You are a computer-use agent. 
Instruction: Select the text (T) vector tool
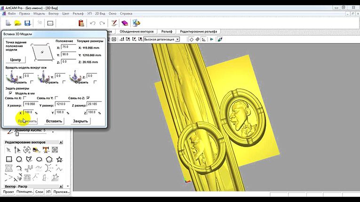coord(46,150)
